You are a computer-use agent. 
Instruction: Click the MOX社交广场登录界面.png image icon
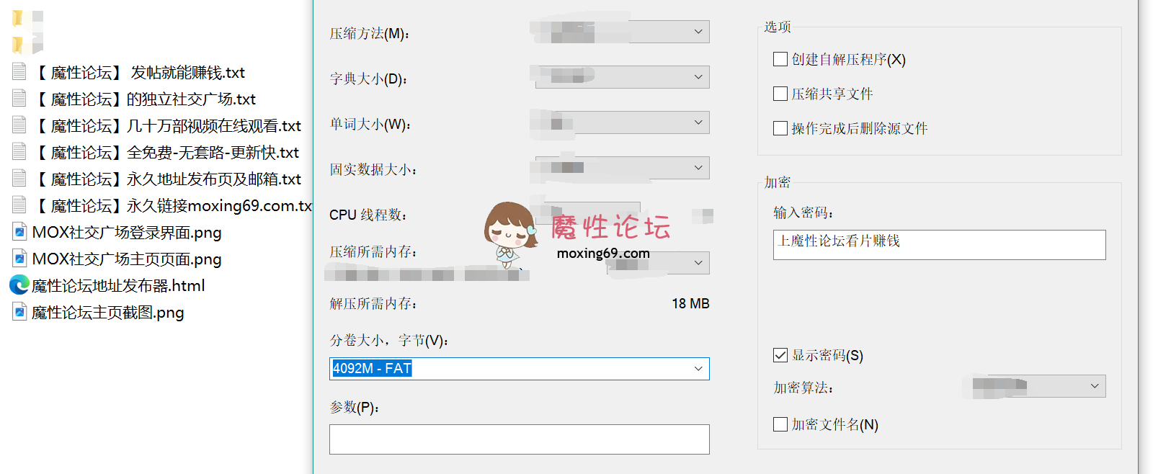pyautogui.click(x=20, y=232)
